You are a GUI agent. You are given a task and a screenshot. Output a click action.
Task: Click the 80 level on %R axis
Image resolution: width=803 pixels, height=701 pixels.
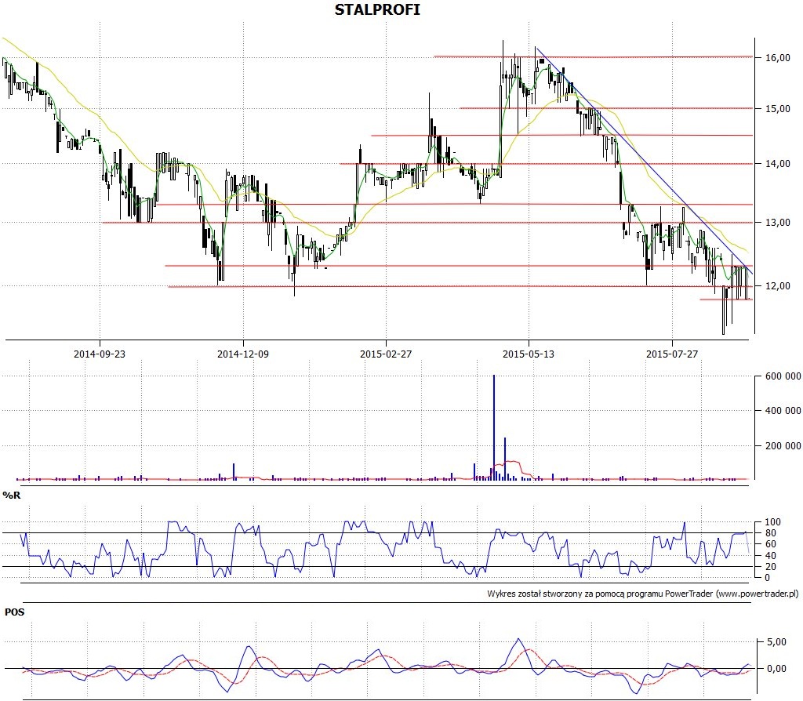[771, 533]
